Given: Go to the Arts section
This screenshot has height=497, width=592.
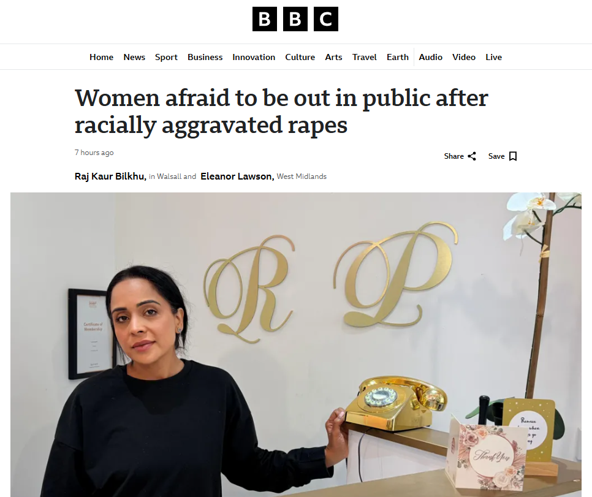Looking at the screenshot, I should coord(333,57).
